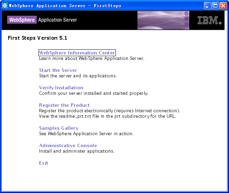Minimize the FirstSteps window
The width and height of the screenshot is (229, 193).
click(208, 5)
